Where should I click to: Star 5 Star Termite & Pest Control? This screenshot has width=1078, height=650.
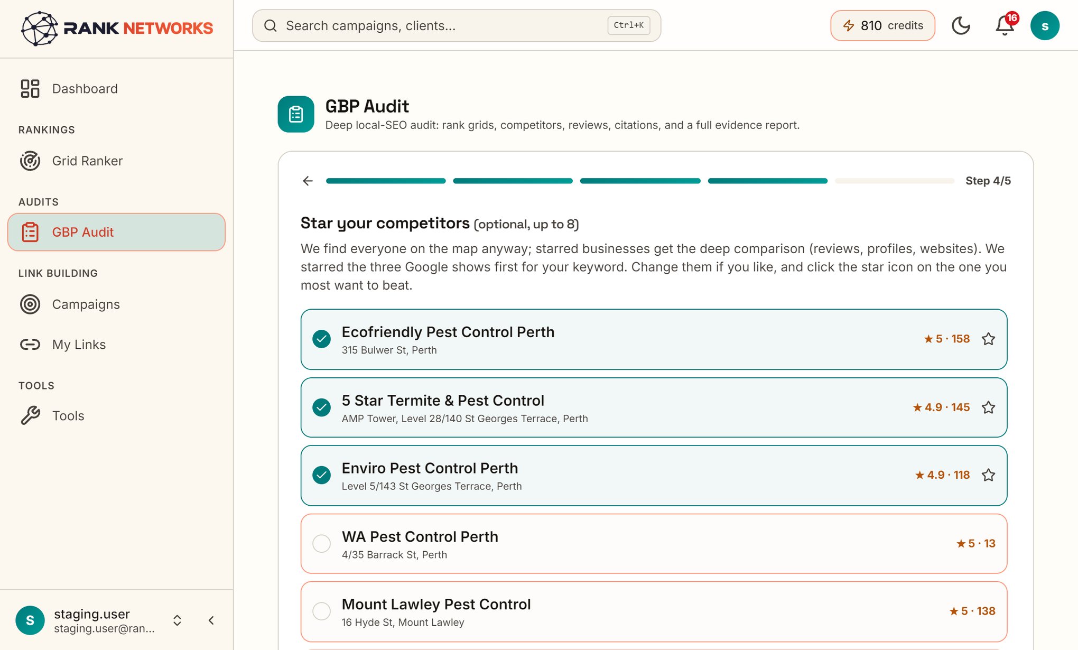[x=988, y=407]
